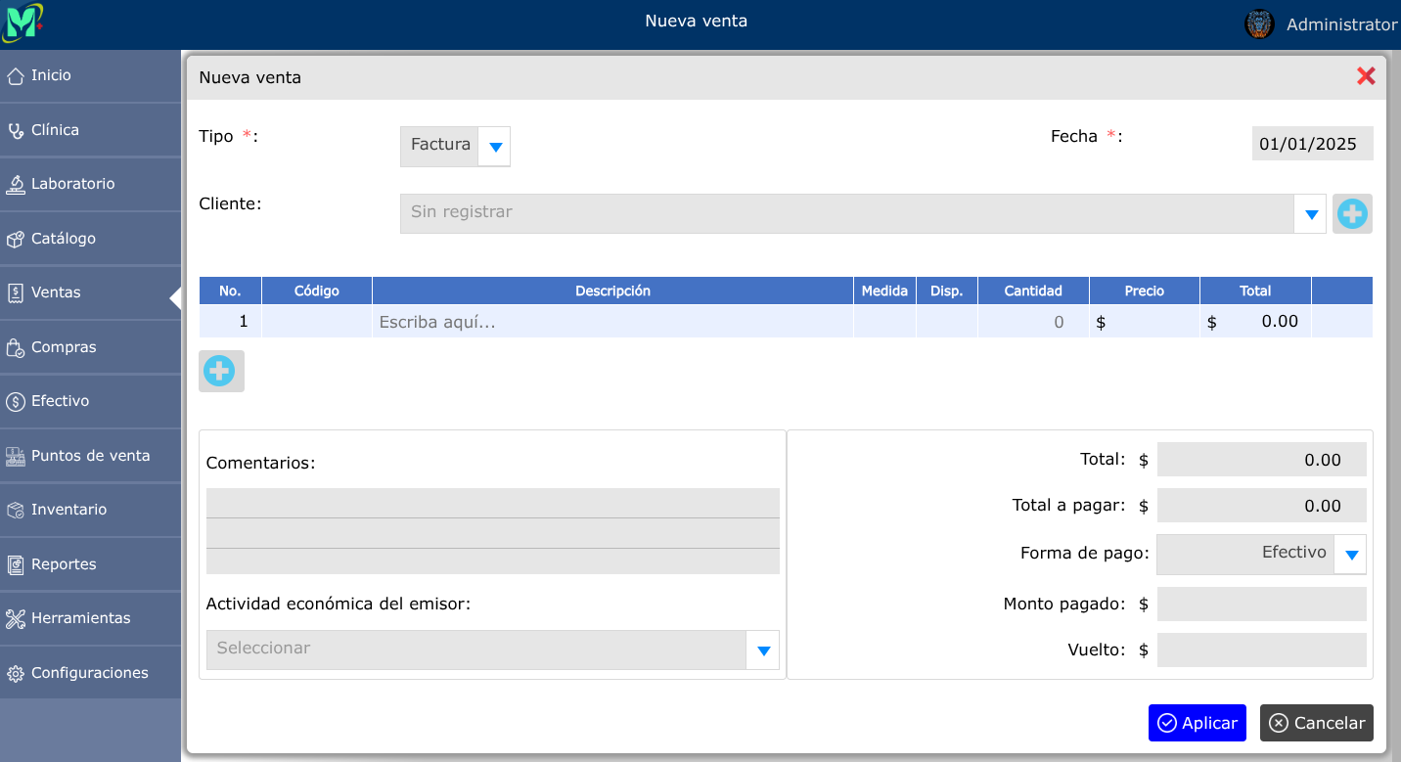Click the application logo in top-left
This screenshot has height=762, width=1401.
(23, 22)
